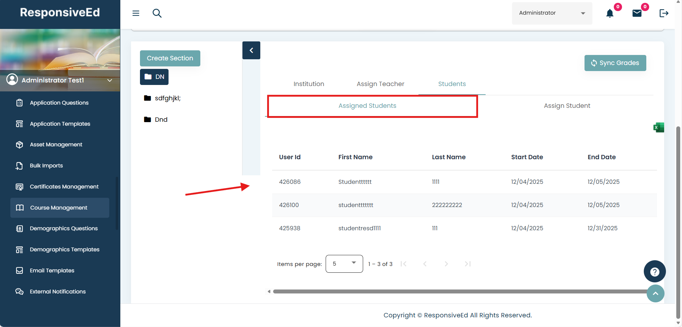This screenshot has height=327, width=682.
Task: Open the mail messages icon
Action: pyautogui.click(x=637, y=14)
